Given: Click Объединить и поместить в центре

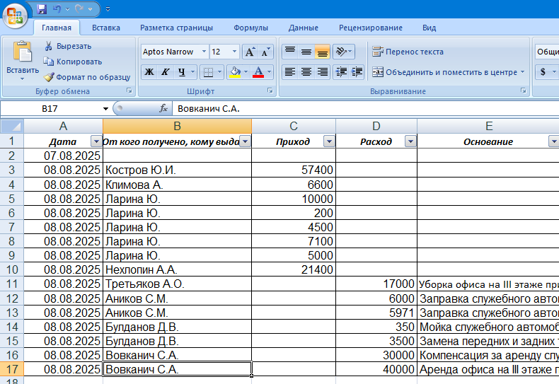Looking at the screenshot, I should click(x=446, y=71).
